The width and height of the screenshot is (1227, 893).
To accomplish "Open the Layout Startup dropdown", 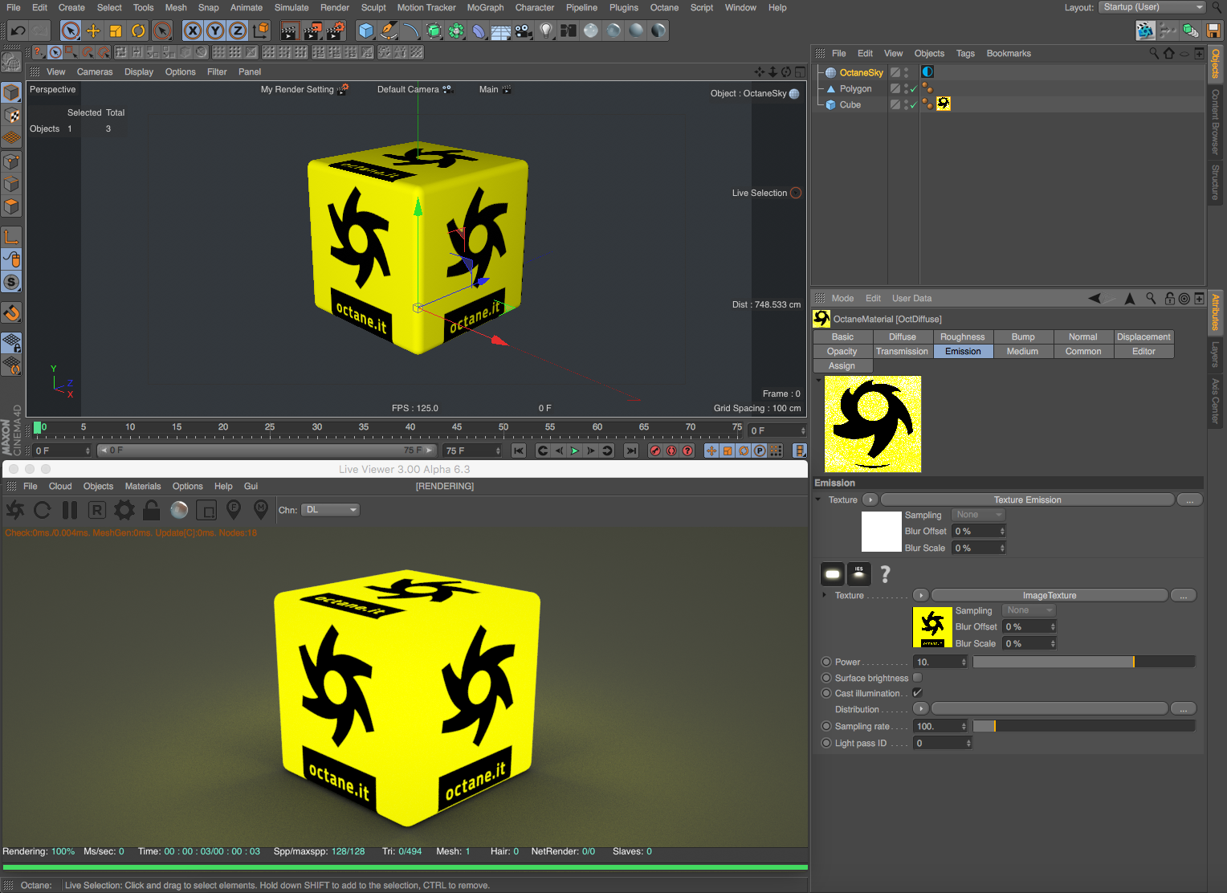I will tap(1152, 7).
